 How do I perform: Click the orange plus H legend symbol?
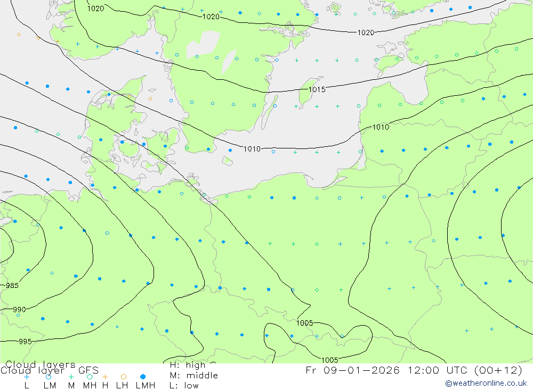[105, 377]
